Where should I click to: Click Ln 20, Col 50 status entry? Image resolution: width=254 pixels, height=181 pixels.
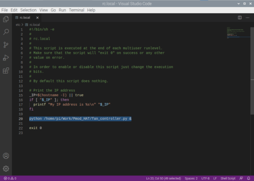click(163, 178)
